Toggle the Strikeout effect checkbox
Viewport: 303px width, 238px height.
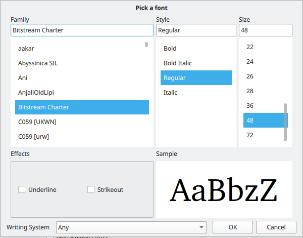91,189
